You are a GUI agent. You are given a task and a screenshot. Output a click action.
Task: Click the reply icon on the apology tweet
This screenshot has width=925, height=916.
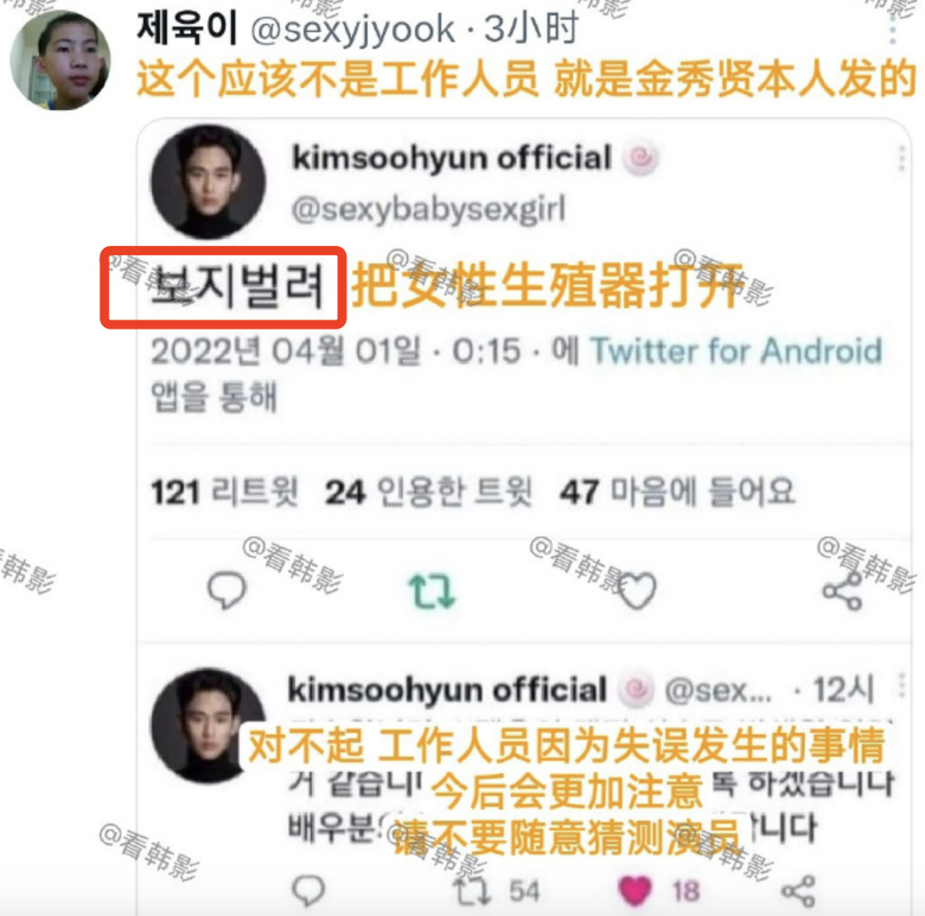308,890
